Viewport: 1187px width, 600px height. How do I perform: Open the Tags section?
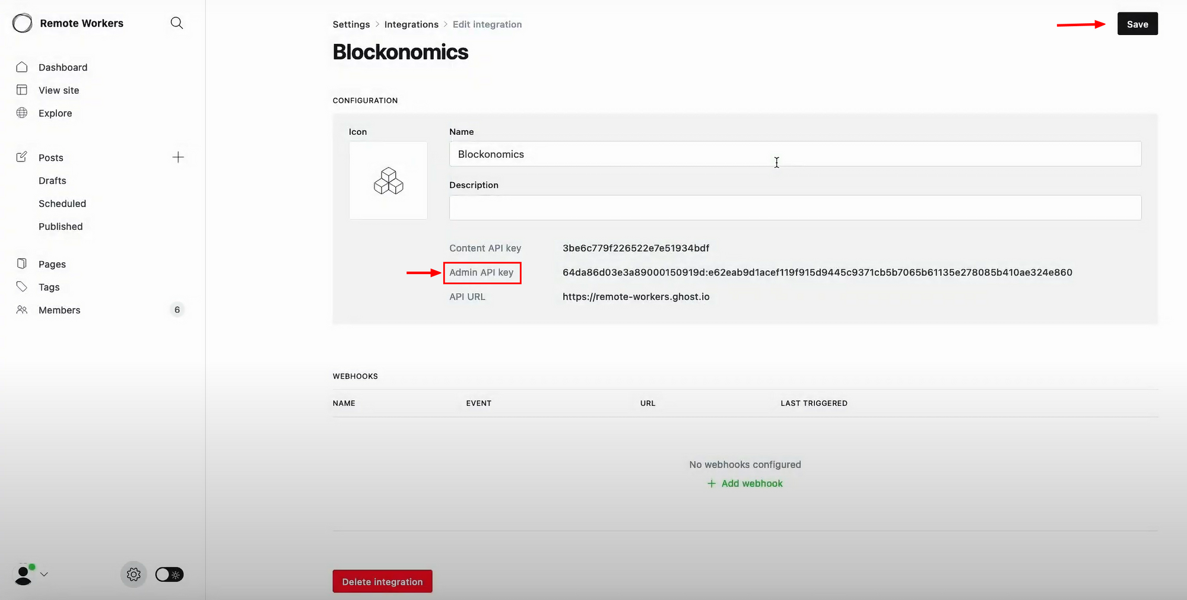49,287
